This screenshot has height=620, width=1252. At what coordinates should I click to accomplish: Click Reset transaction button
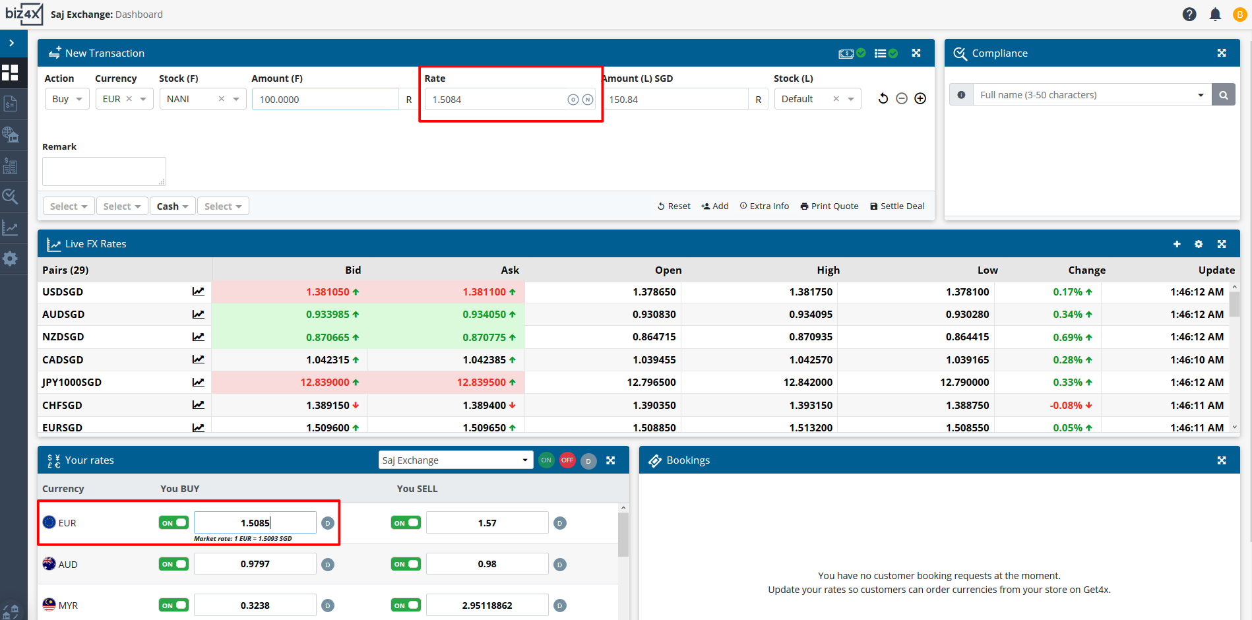click(673, 206)
